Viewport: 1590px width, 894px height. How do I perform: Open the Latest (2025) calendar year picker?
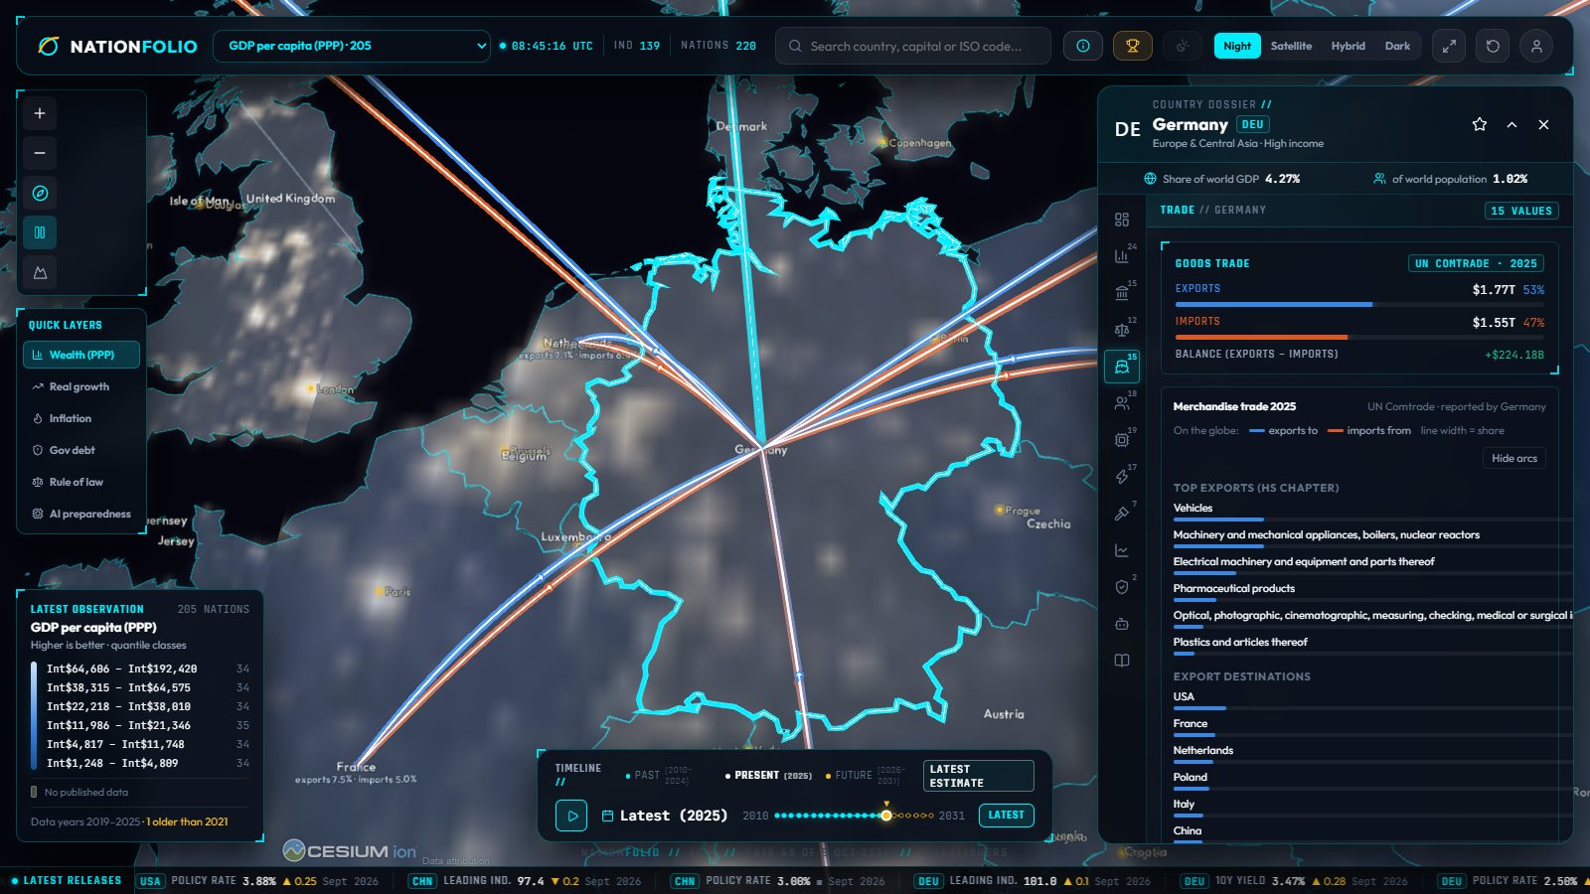coord(664,816)
